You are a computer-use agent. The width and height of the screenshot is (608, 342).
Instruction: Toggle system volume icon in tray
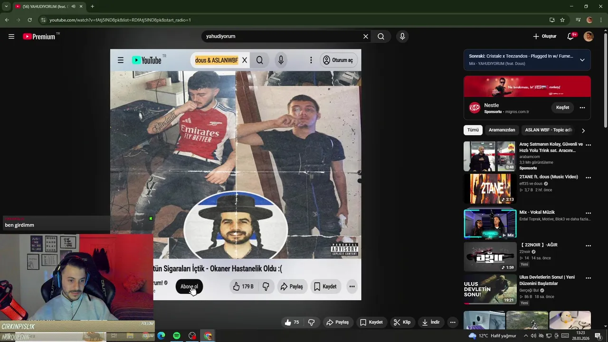point(533,336)
